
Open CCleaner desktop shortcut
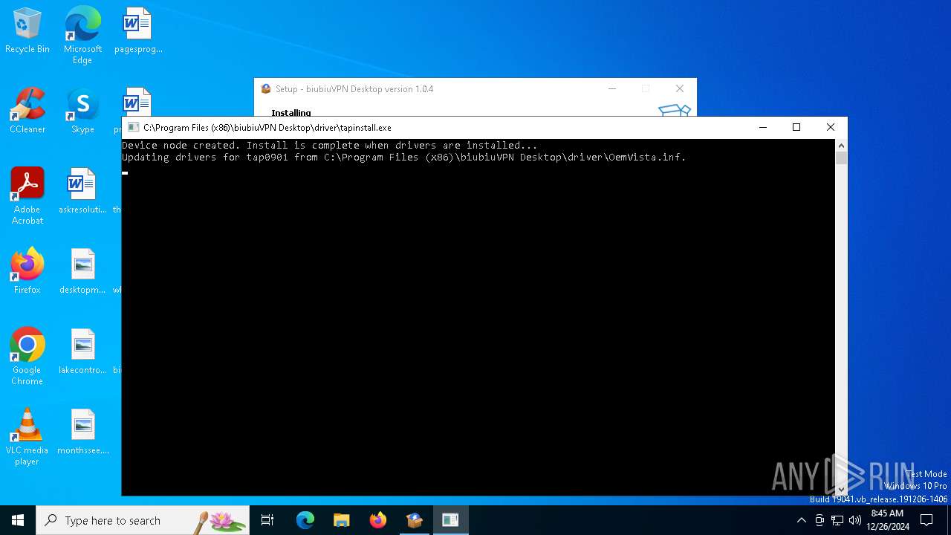(27, 111)
